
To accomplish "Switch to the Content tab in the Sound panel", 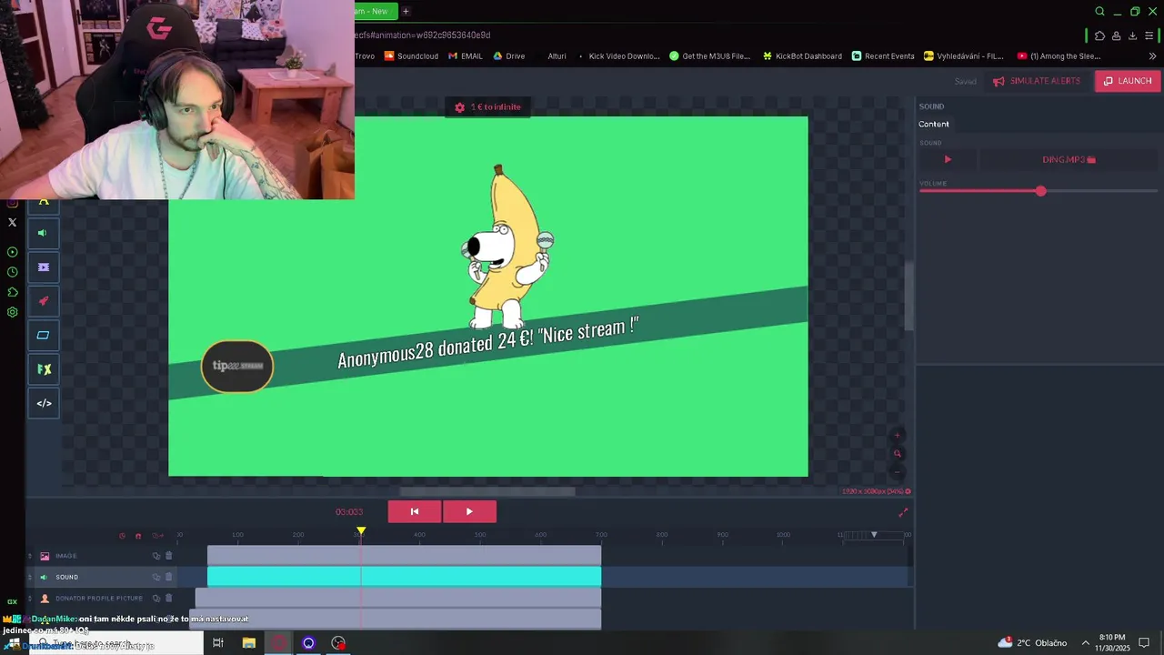I will coord(934,124).
